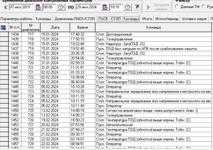Screen dimensions: 213x150
Task: Clear the time range filter icon
Action: 137,7
